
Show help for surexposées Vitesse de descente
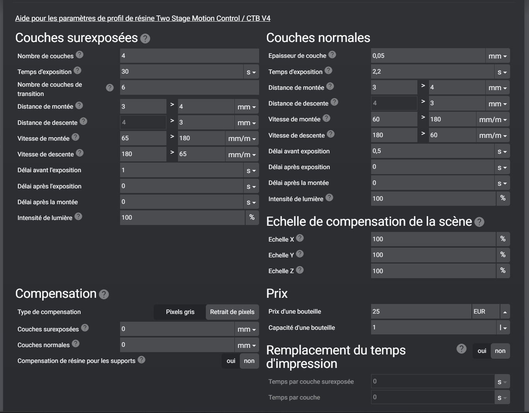[x=80, y=153]
